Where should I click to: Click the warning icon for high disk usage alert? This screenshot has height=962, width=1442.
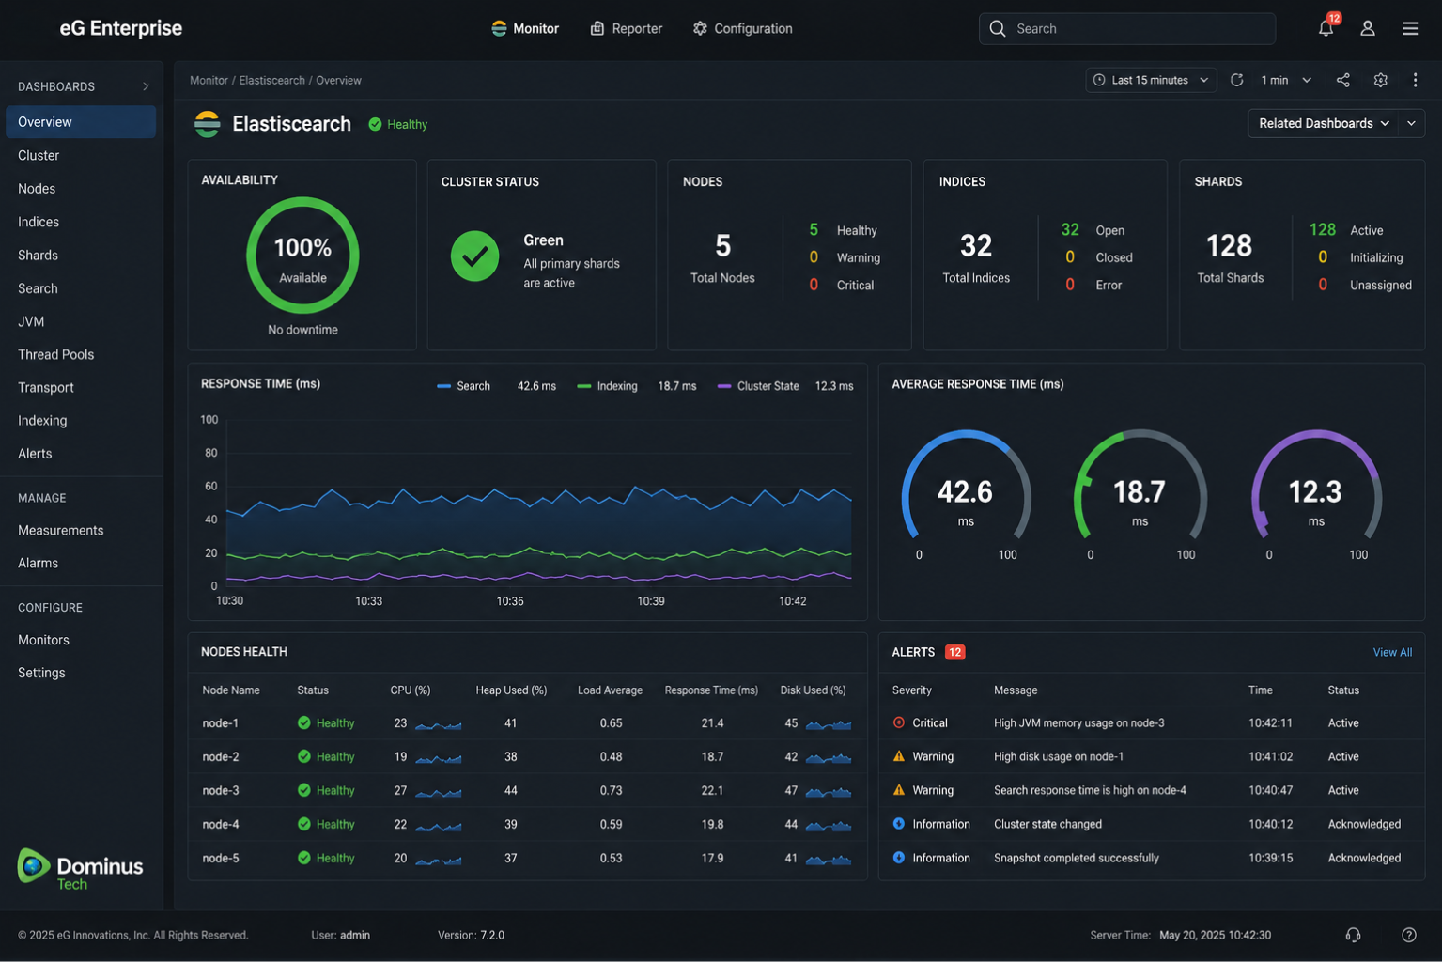tap(899, 756)
